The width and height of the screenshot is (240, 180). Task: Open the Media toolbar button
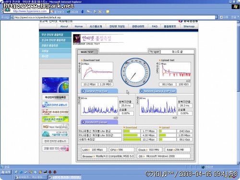click(72, 12)
